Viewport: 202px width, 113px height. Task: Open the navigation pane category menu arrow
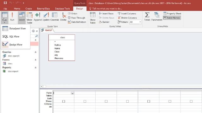pyautogui.click(x=33, y=31)
